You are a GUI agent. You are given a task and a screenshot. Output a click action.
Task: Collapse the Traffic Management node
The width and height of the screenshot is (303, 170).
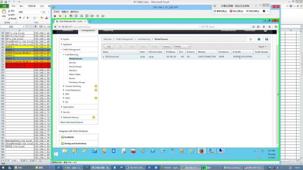pos(61,50)
